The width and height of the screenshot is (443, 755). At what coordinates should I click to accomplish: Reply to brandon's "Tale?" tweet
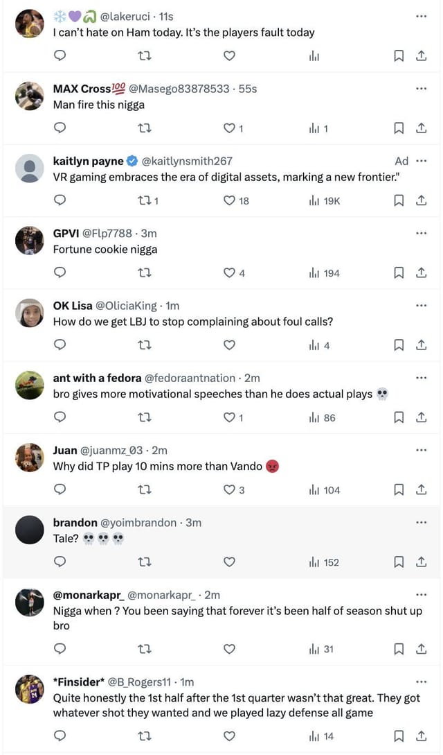click(x=60, y=562)
